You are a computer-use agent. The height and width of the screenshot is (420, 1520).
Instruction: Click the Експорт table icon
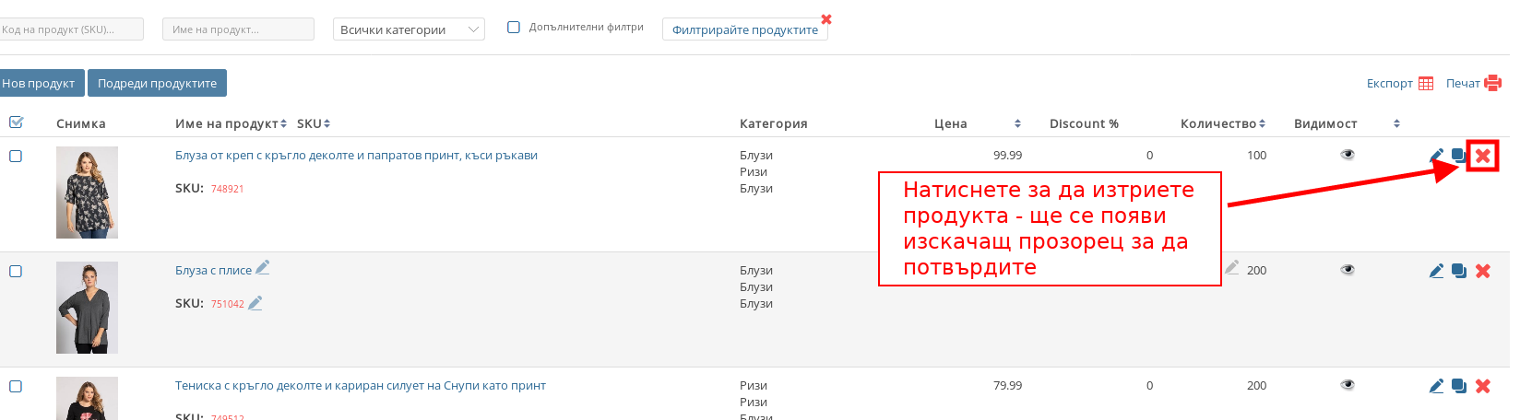[1425, 84]
